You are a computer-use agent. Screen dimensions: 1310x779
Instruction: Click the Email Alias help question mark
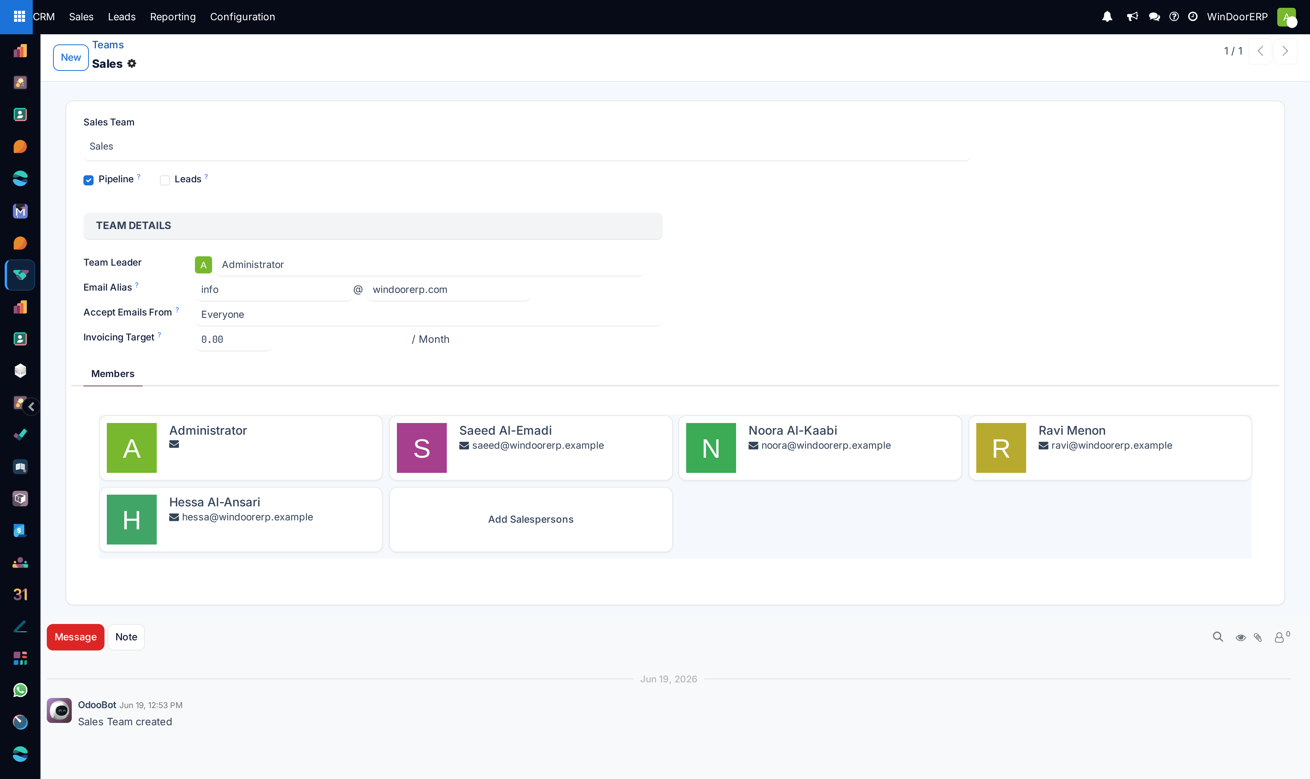136,285
